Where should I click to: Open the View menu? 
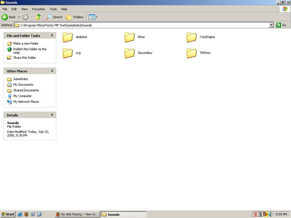point(24,9)
